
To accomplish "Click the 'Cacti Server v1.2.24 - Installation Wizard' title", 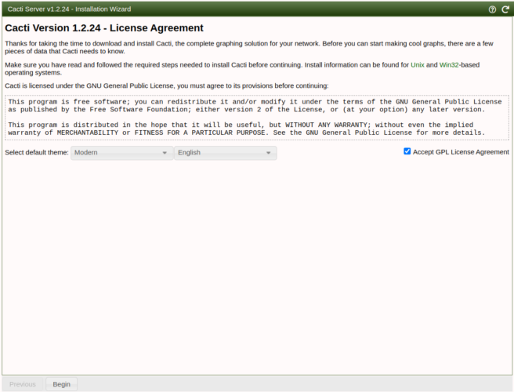I will (x=69, y=9).
